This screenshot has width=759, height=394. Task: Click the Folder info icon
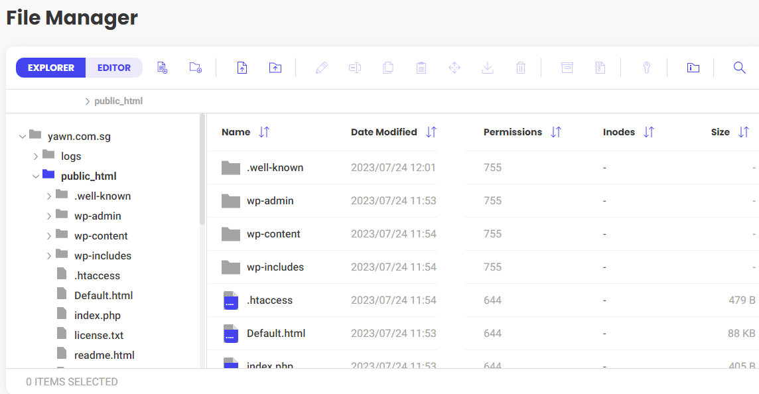(693, 68)
